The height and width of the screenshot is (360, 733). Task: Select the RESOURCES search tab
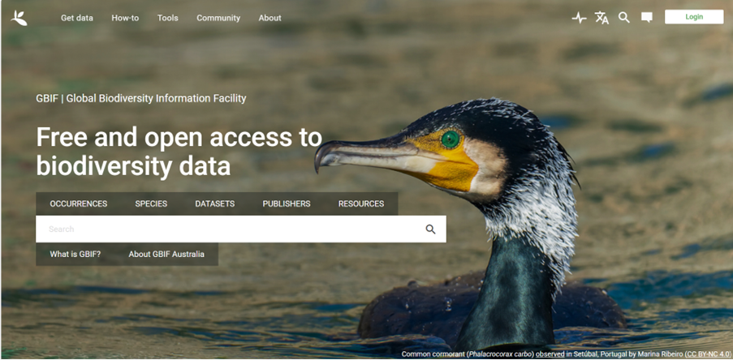tap(361, 204)
